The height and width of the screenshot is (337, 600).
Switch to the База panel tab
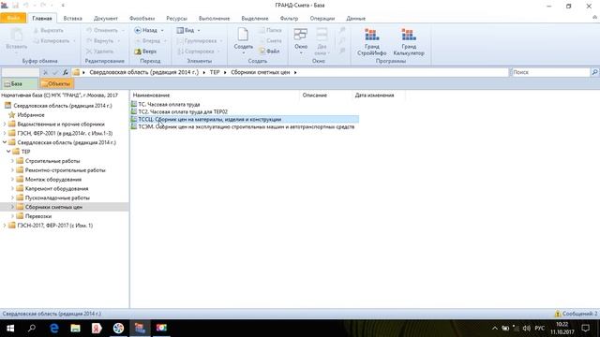[19, 83]
